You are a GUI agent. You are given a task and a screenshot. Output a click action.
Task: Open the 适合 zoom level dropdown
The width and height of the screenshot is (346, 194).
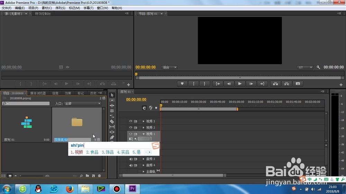(x=169, y=67)
